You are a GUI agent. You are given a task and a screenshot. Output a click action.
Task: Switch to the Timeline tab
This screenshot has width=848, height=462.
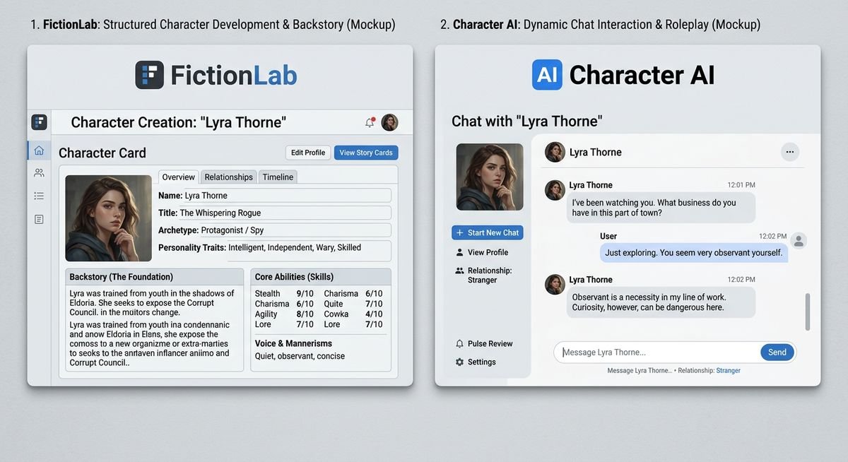(x=278, y=177)
